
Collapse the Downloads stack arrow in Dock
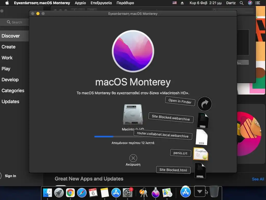200,191
